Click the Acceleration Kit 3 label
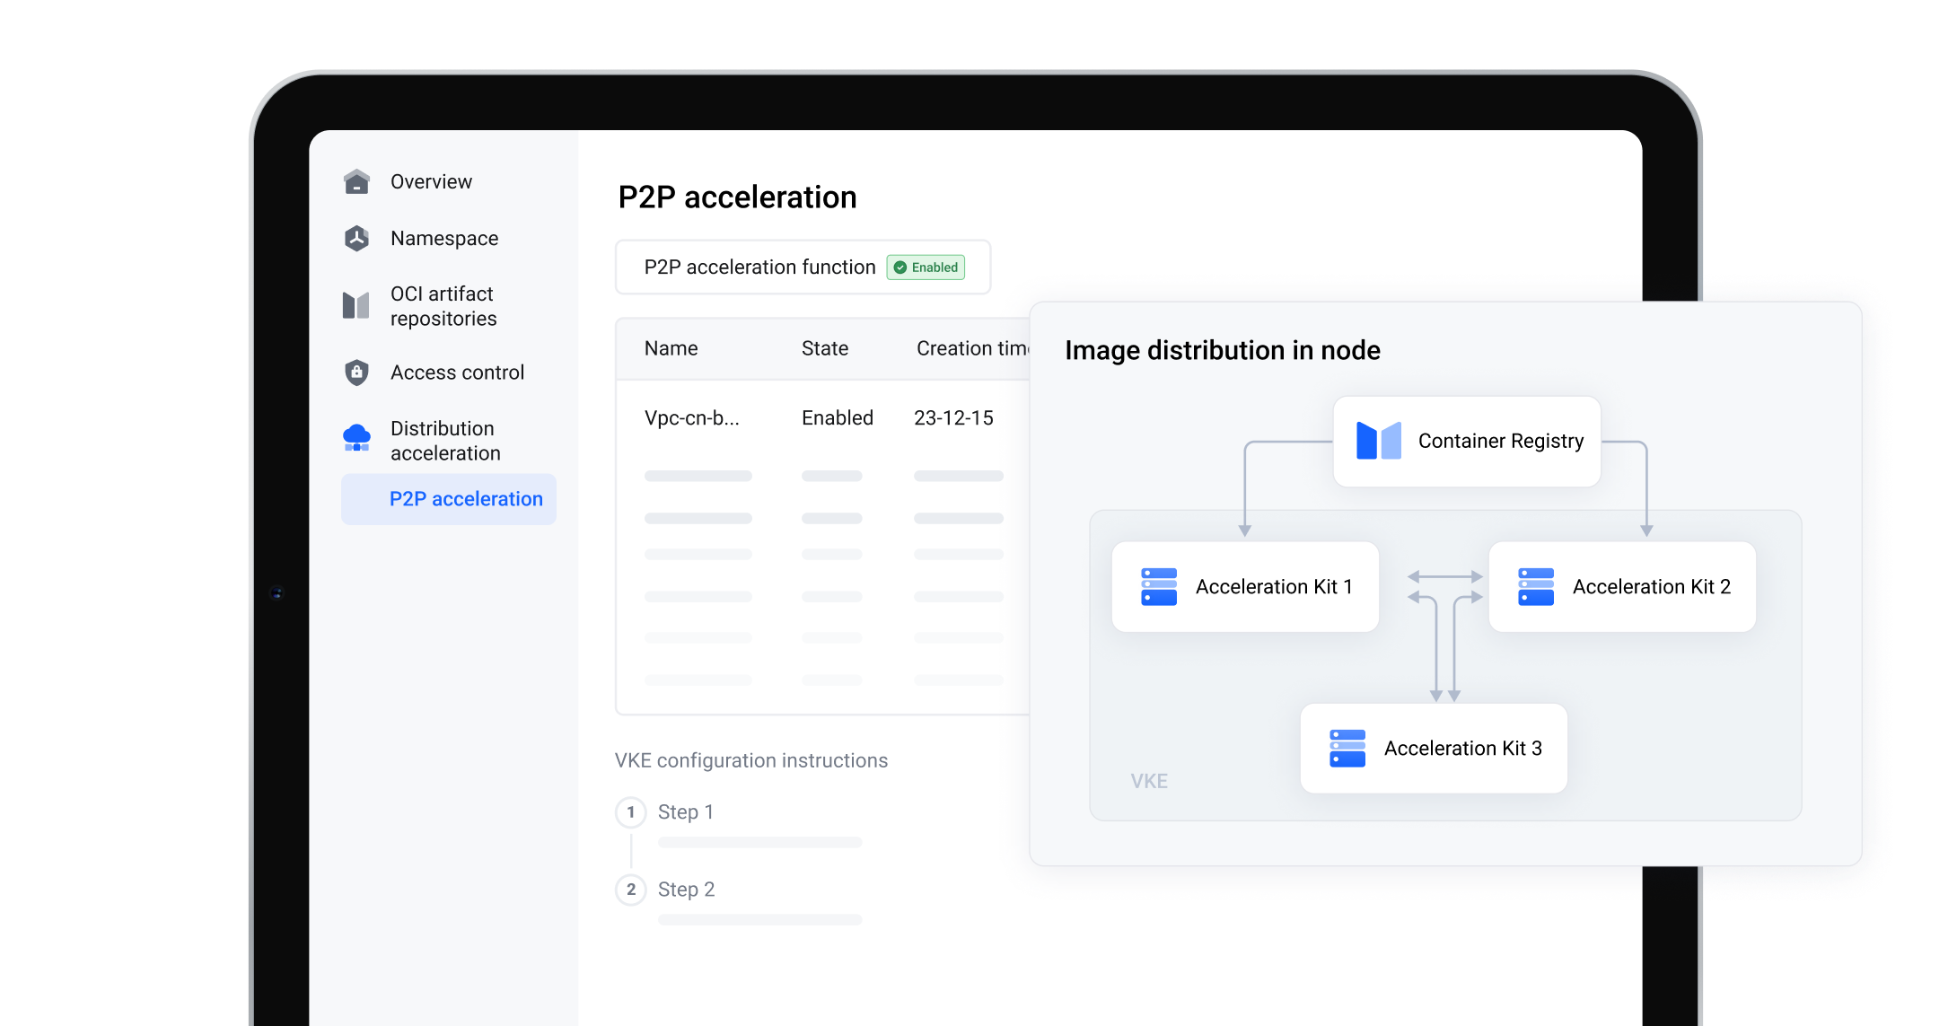 coord(1463,749)
